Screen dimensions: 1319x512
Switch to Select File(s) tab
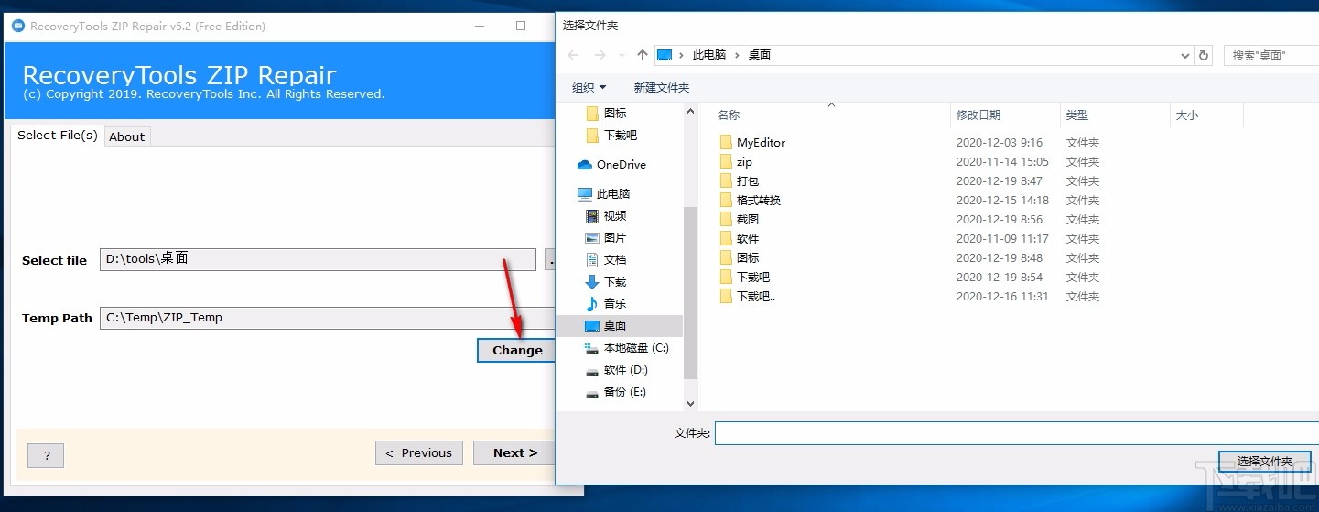coord(57,136)
